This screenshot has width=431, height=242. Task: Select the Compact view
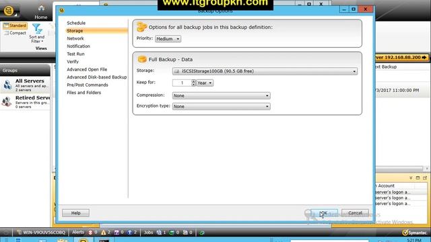[15, 33]
